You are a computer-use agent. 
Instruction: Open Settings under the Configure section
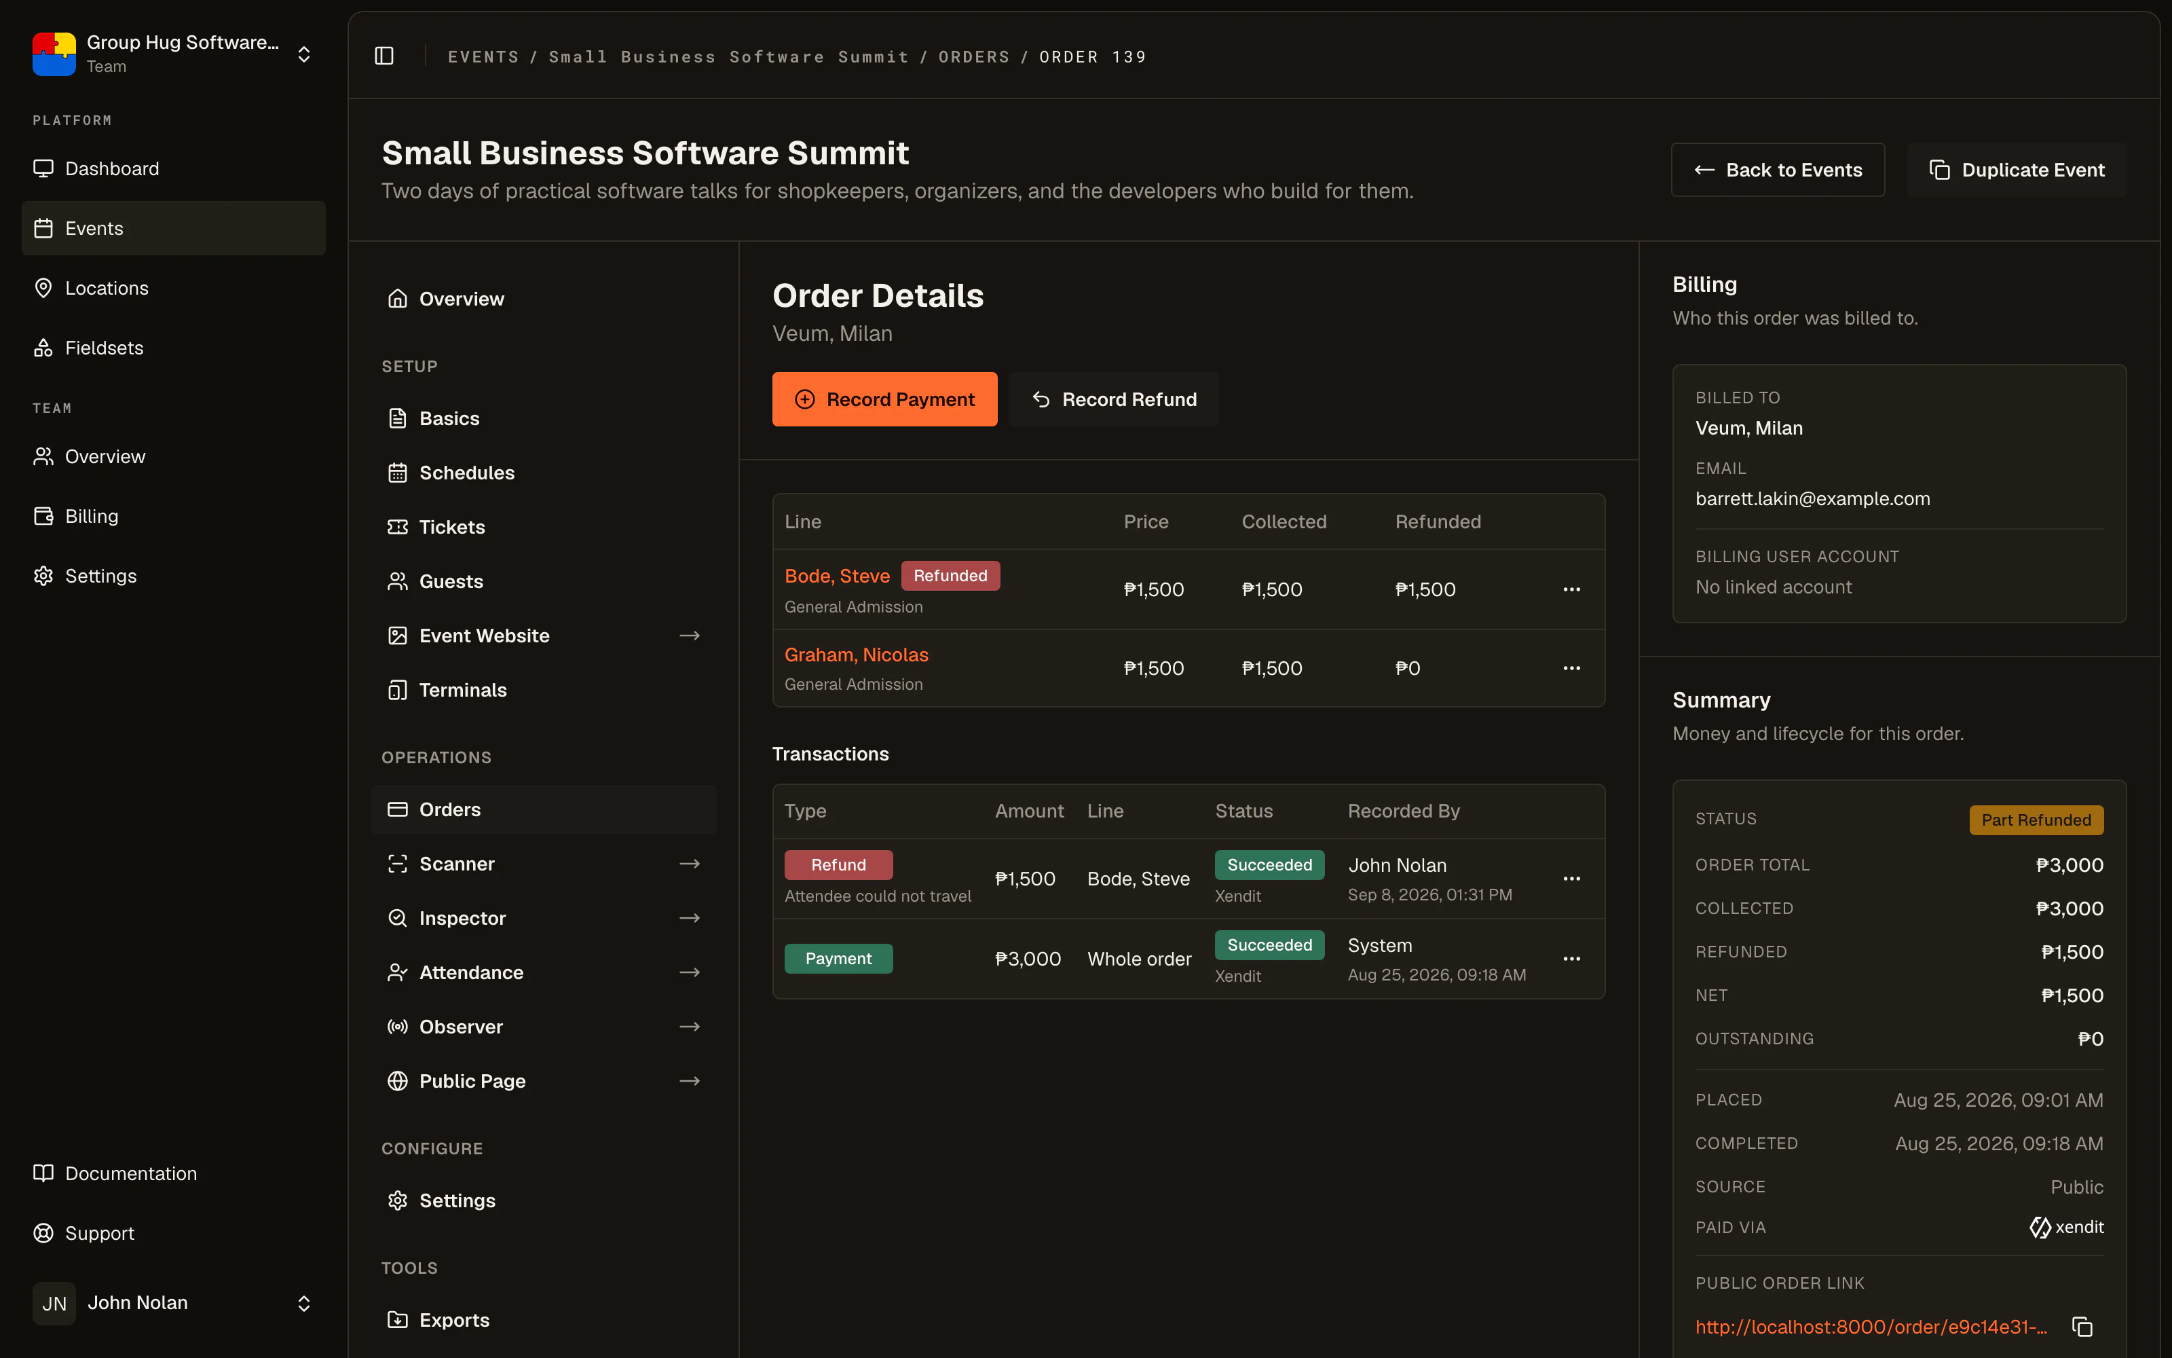pyautogui.click(x=543, y=1201)
